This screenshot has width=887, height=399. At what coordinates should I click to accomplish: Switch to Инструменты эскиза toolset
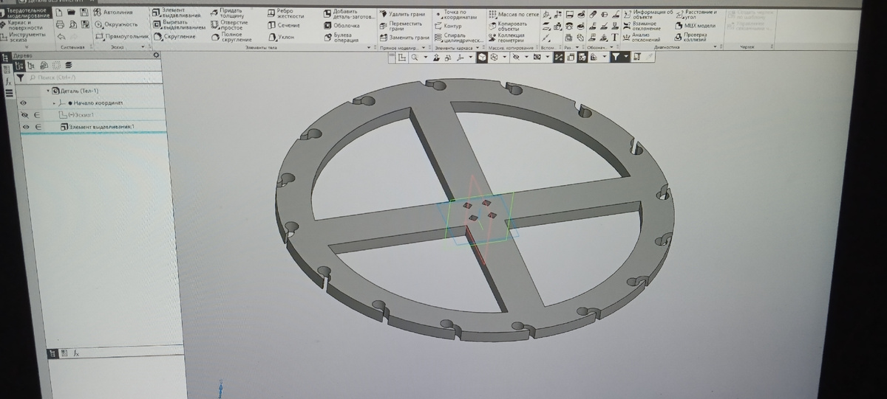click(24, 36)
